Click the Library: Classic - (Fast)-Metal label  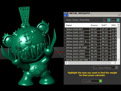[x=78, y=20]
